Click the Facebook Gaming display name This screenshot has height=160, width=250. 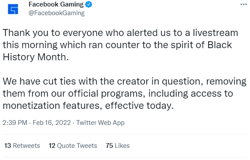56,4
